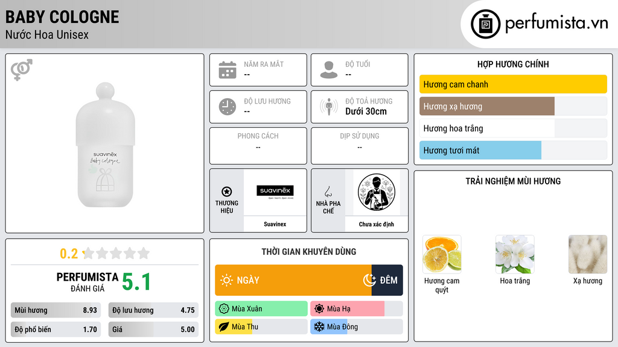Click the Hương xạ hương brown bar

coord(487,106)
